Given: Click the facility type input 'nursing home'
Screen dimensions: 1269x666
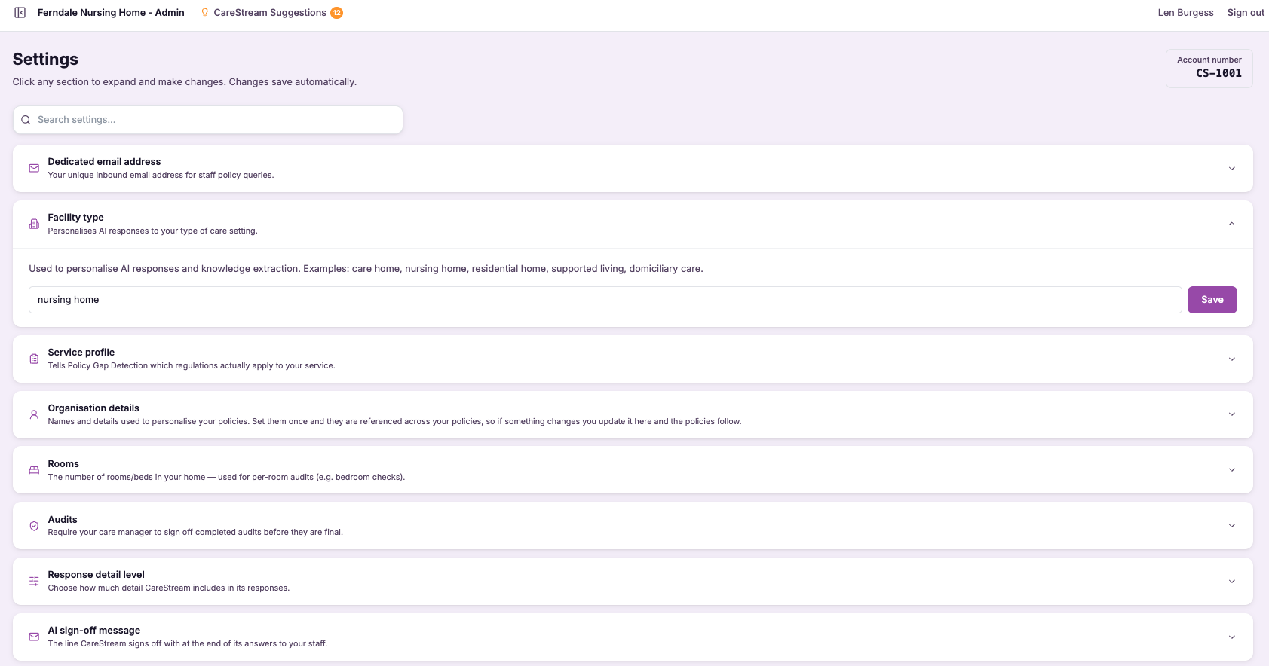Looking at the screenshot, I should click(x=605, y=300).
